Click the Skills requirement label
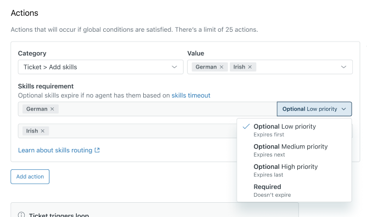The image size is (367, 217). click(46, 86)
